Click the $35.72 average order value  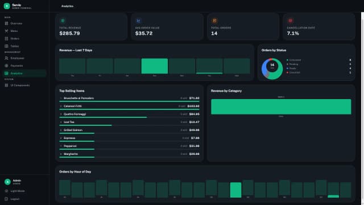click(144, 33)
